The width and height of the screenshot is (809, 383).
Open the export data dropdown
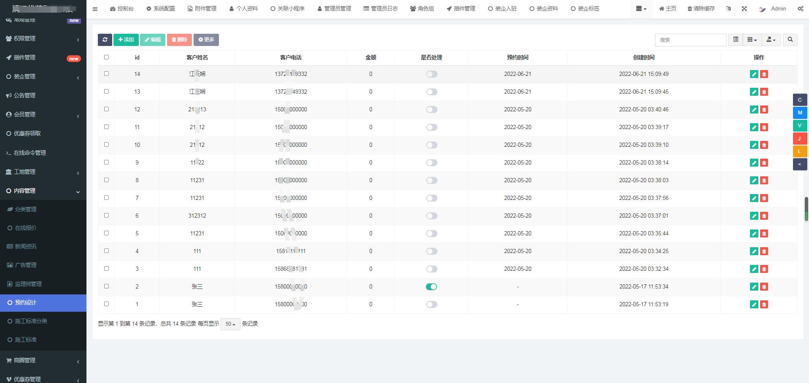click(x=771, y=40)
